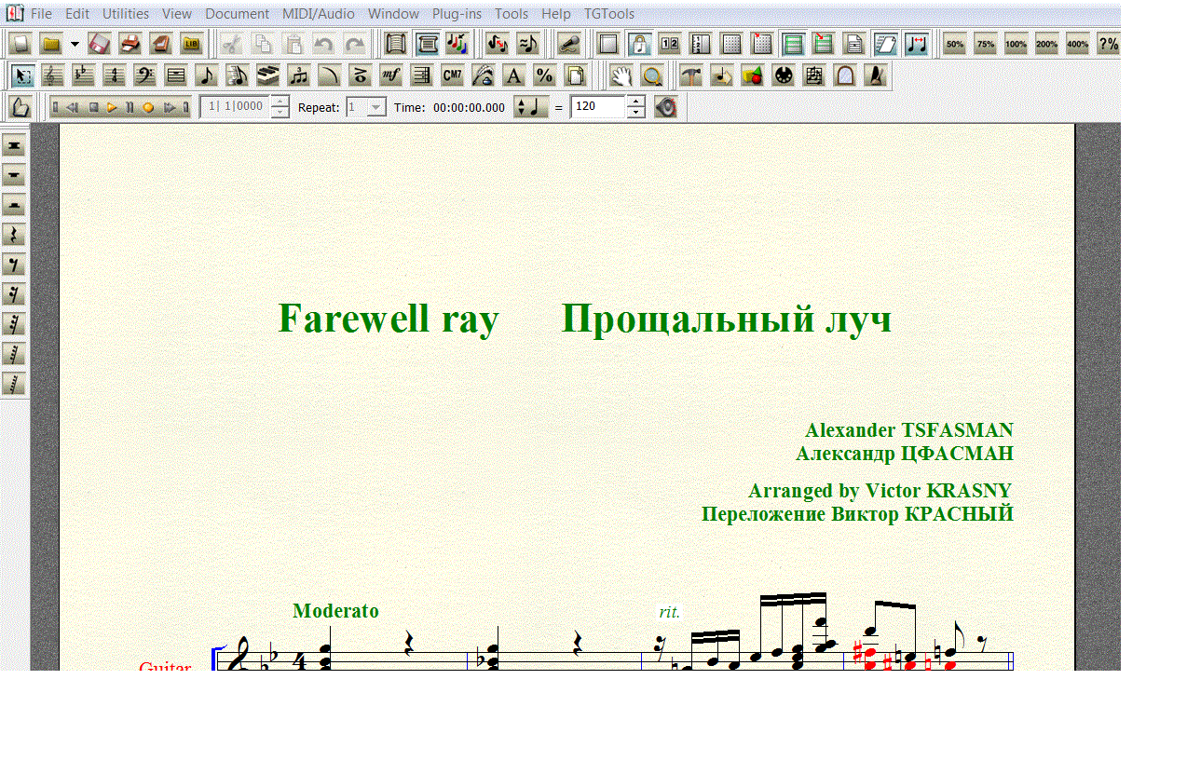The height and width of the screenshot is (761, 1187).
Task: Click the Play button in playback controls
Action: tap(112, 107)
